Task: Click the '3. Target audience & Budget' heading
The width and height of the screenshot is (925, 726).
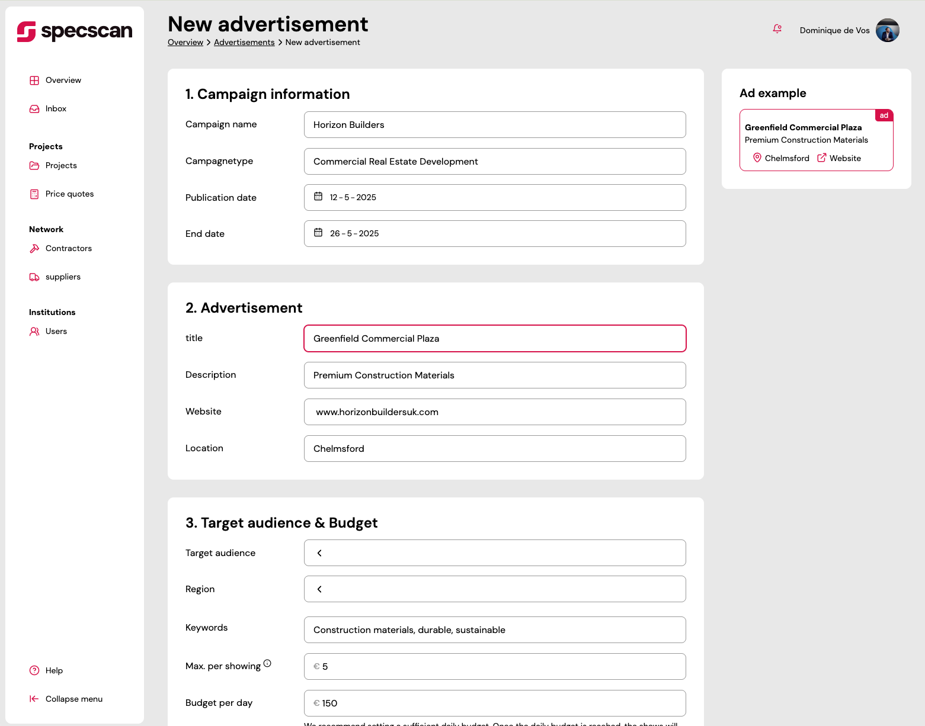Action: click(x=281, y=523)
